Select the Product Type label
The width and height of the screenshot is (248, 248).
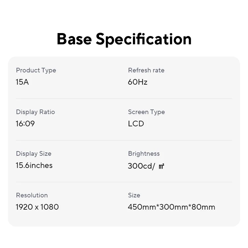click(36, 70)
